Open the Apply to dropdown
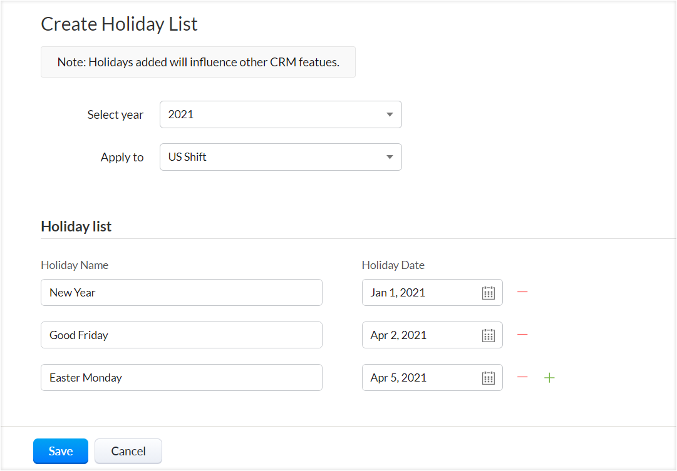The image size is (677, 471). [280, 157]
